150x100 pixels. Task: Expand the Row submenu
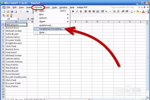(52, 14)
